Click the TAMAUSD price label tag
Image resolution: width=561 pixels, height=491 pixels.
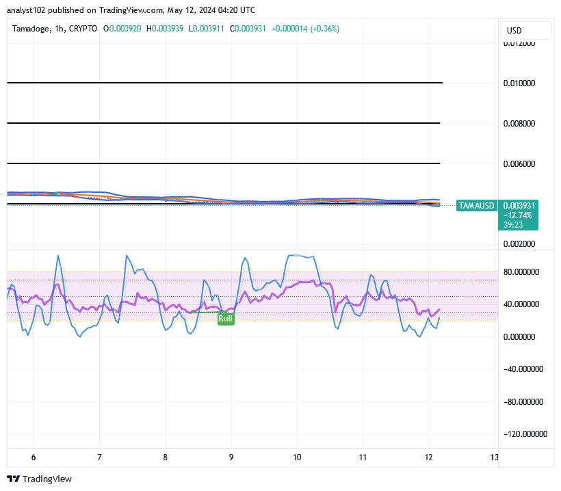[x=477, y=206]
